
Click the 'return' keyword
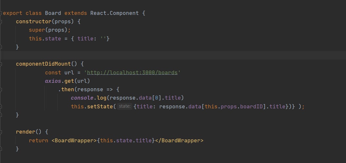39,140
